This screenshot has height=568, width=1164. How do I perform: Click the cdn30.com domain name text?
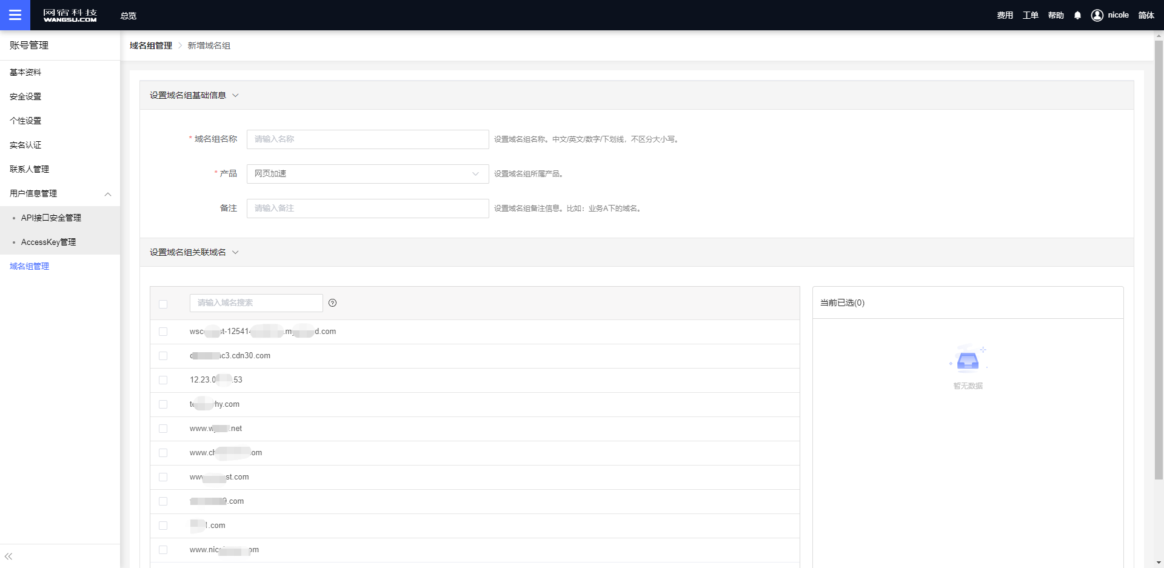230,356
